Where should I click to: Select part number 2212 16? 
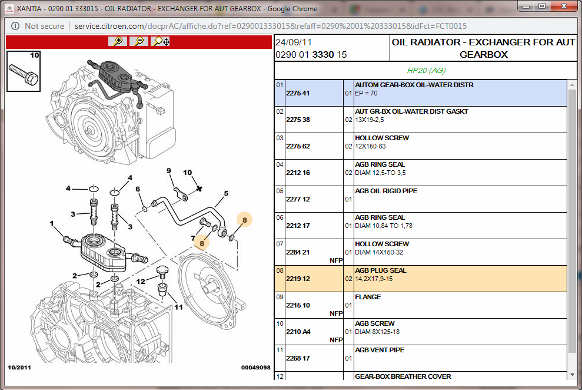(298, 173)
